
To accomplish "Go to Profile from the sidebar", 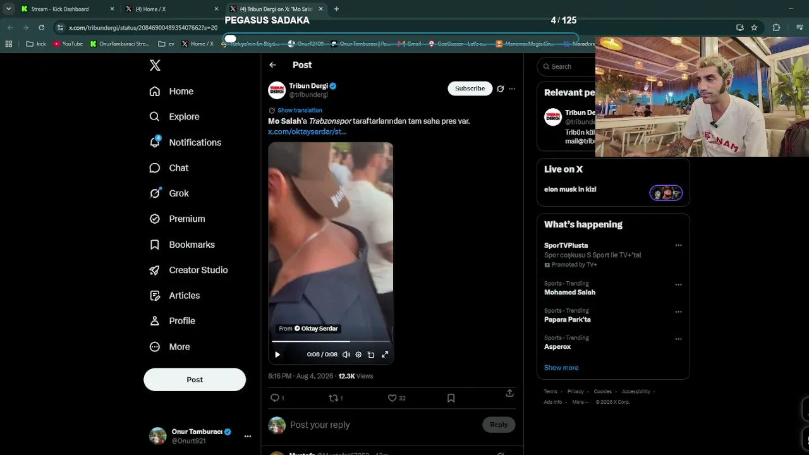I will click(x=172, y=321).
